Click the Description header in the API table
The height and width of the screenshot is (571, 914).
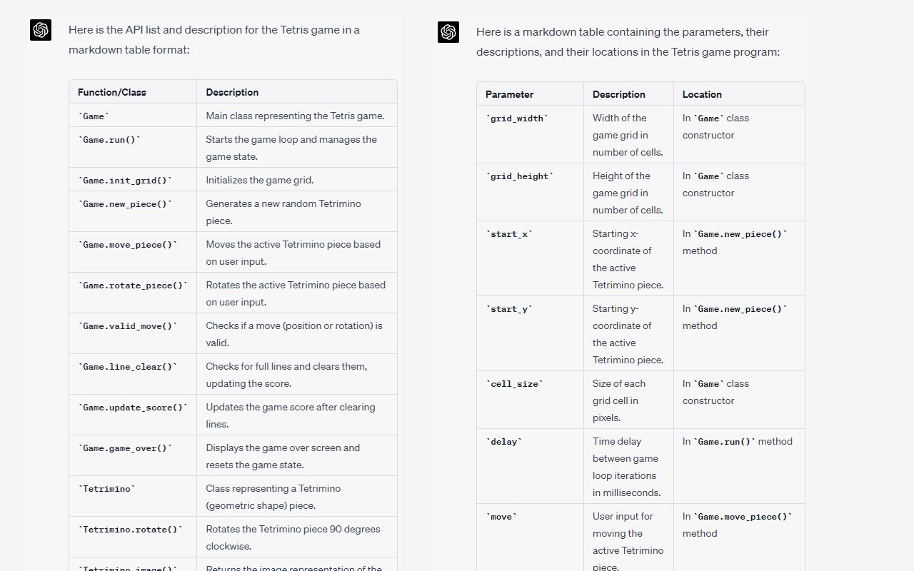[x=232, y=92]
